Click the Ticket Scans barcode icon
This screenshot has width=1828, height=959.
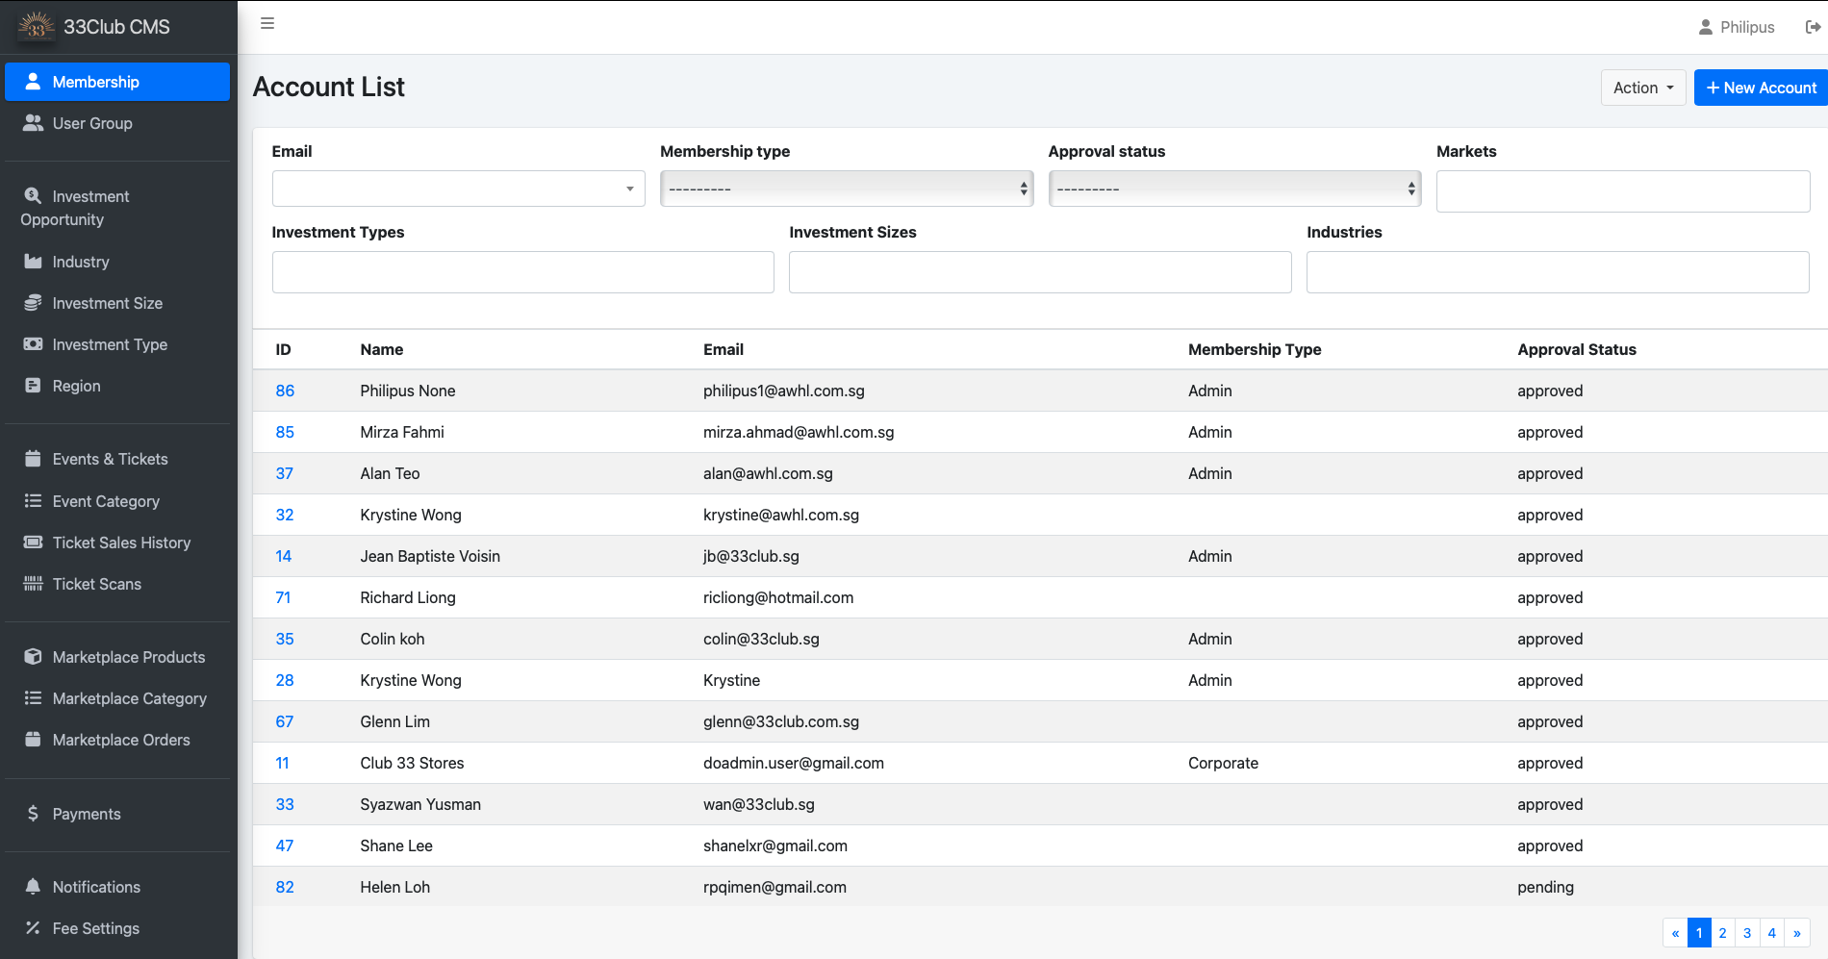[x=33, y=584]
